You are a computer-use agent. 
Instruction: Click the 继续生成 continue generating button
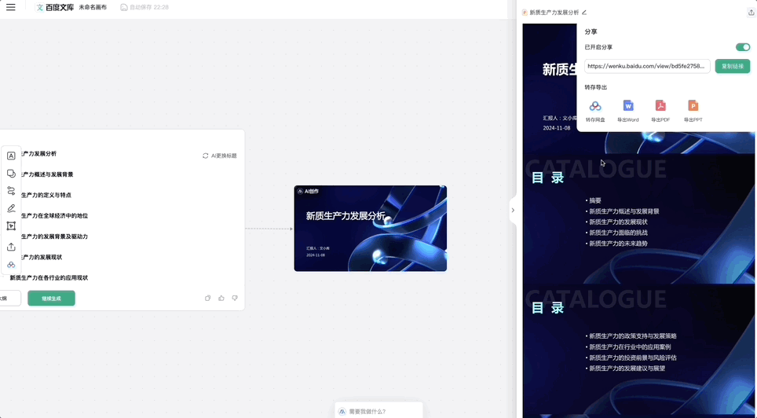click(x=51, y=299)
